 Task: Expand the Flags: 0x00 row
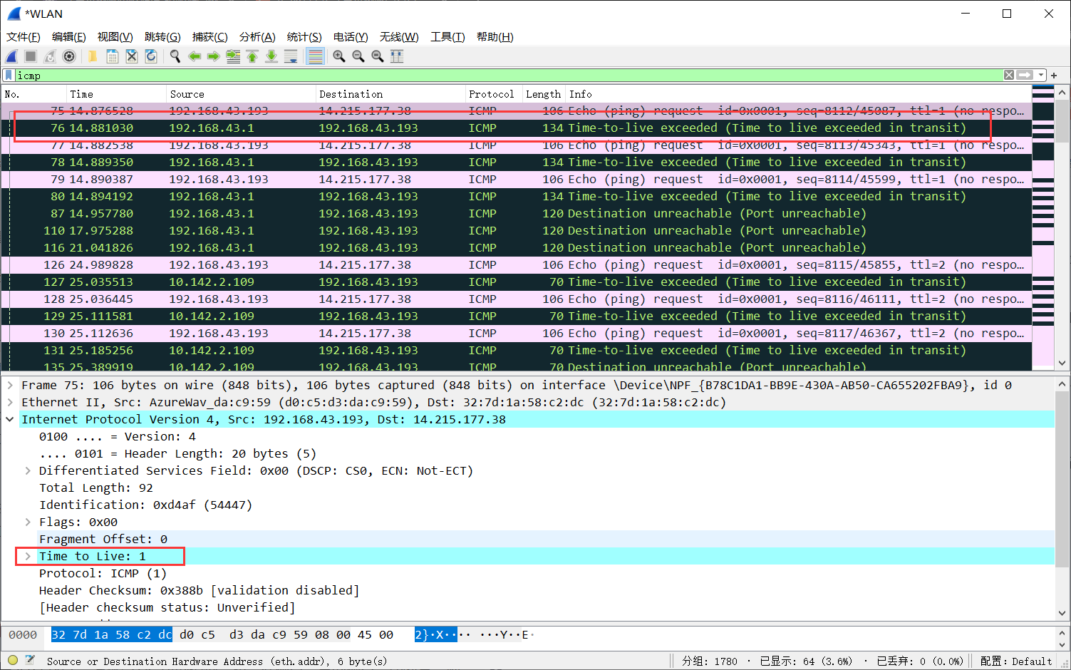click(28, 522)
